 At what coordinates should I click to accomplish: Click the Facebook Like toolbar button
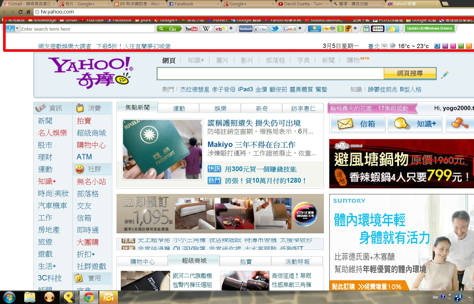coord(260,29)
